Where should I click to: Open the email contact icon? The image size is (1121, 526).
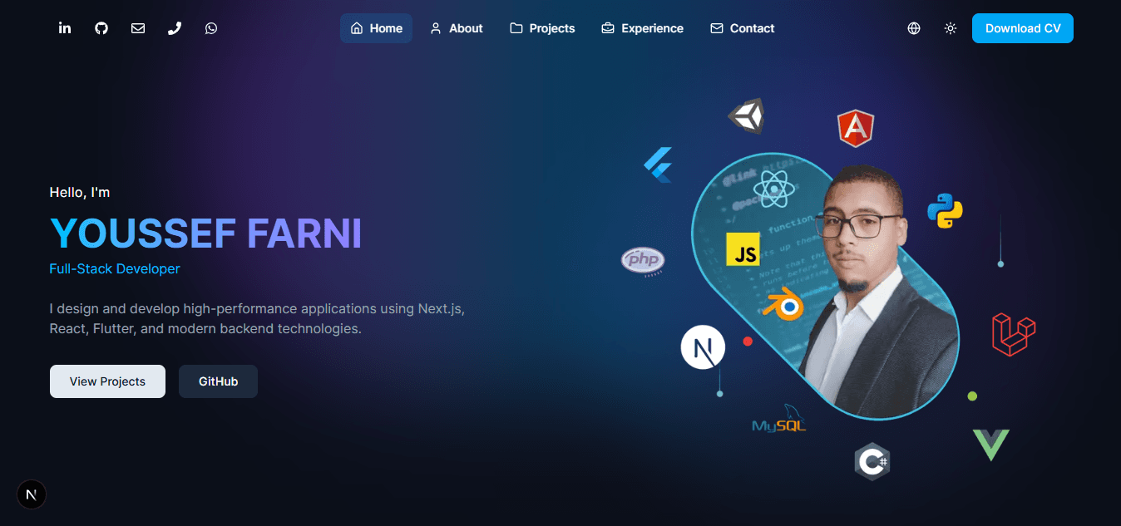pos(137,27)
